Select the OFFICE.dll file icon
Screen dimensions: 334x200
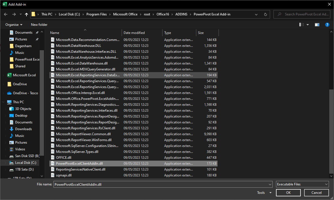pos(53,158)
